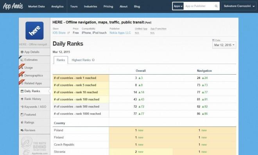
Task: Open the Pricing menu item
Action: tap(108, 6)
